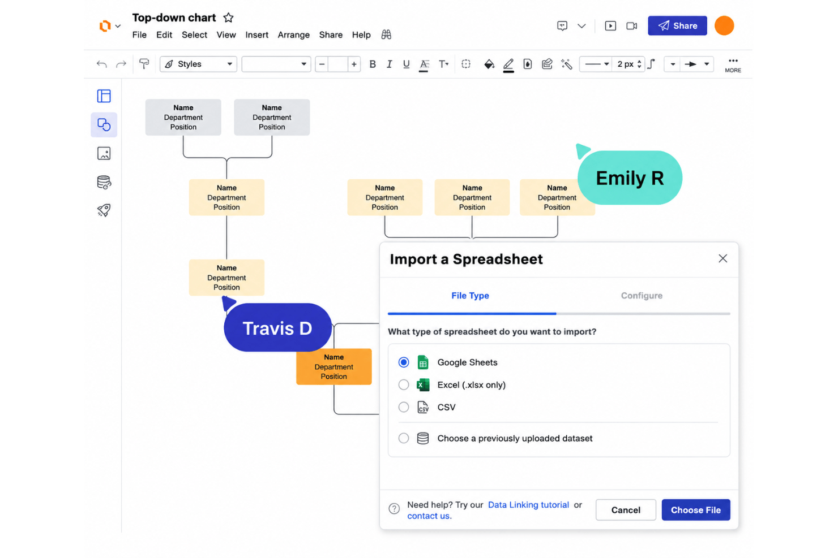Toggle bold formatting
This screenshot has width=838, height=558.
point(373,64)
